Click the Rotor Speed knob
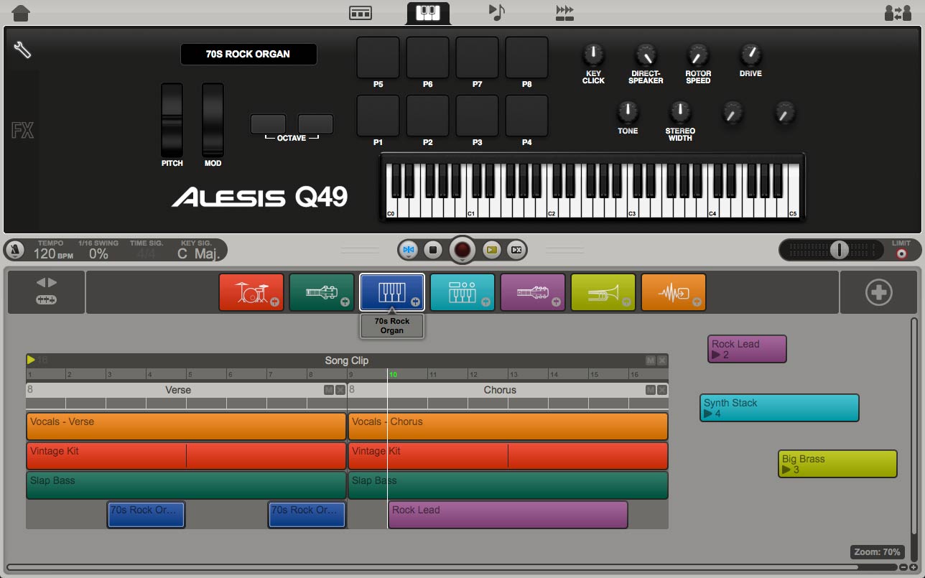Viewport: 925px width, 578px height. [698, 55]
